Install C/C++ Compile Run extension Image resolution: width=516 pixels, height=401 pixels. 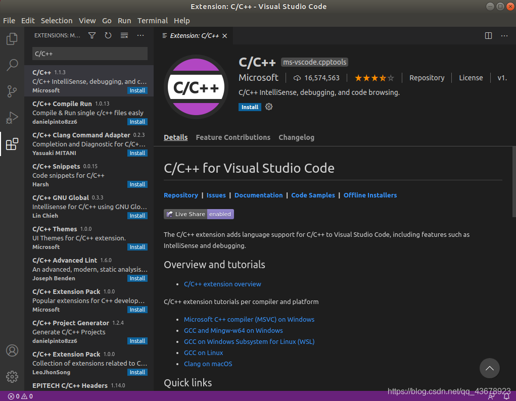pyautogui.click(x=137, y=122)
